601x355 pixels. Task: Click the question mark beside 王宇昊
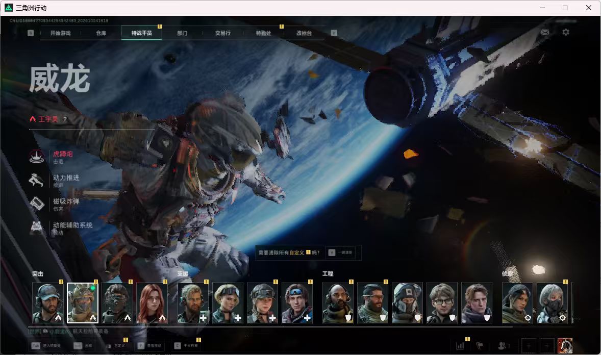65,119
